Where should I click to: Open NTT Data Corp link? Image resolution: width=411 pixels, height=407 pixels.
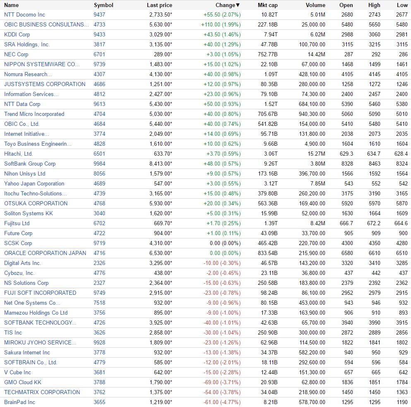(22, 104)
